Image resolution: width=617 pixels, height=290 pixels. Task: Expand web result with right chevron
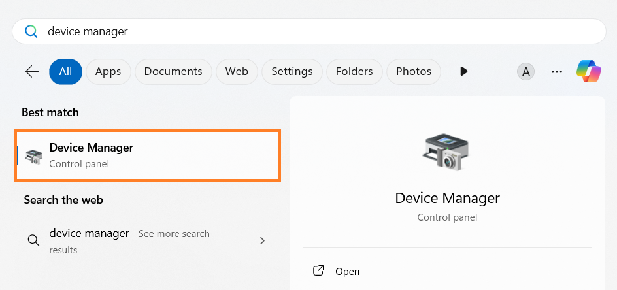[262, 240]
